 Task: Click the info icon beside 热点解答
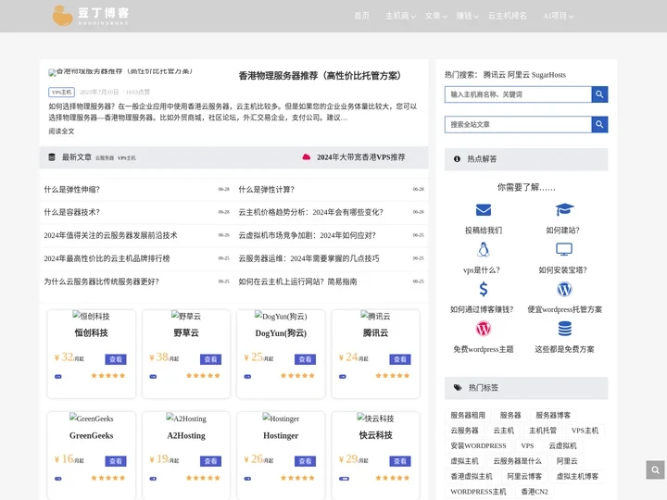pos(457,159)
